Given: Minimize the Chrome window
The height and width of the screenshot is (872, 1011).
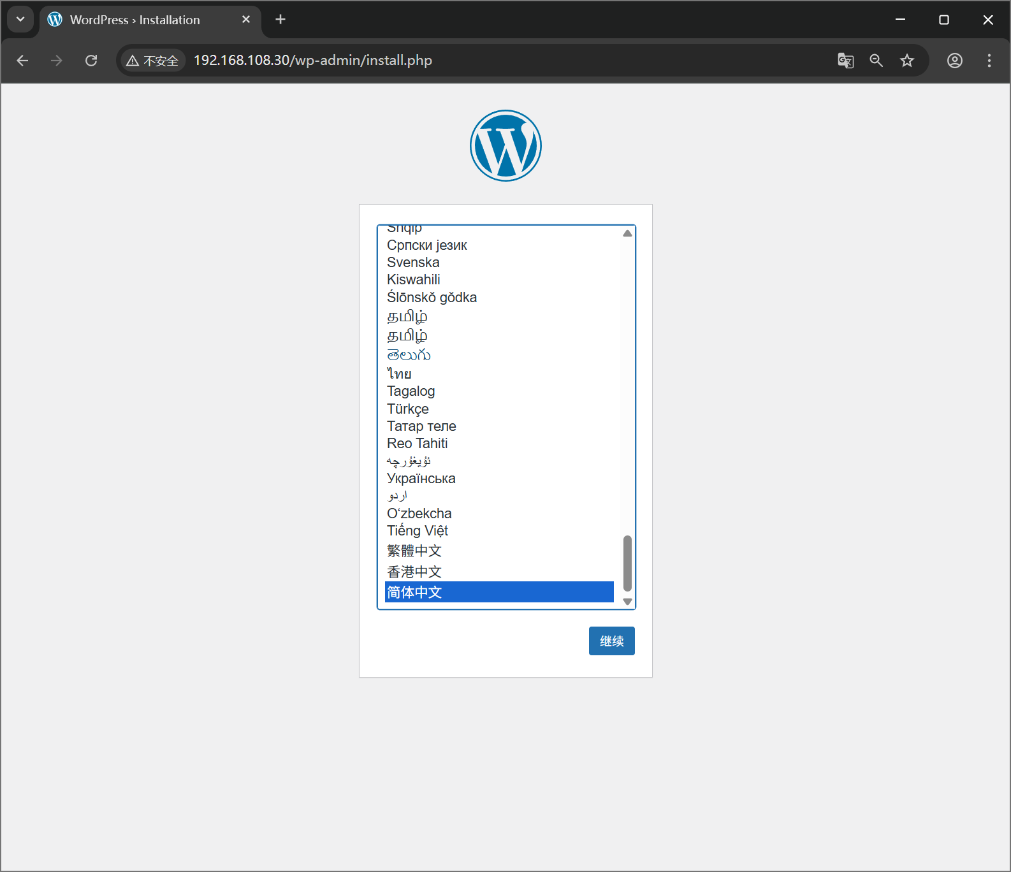Looking at the screenshot, I should pos(901,20).
